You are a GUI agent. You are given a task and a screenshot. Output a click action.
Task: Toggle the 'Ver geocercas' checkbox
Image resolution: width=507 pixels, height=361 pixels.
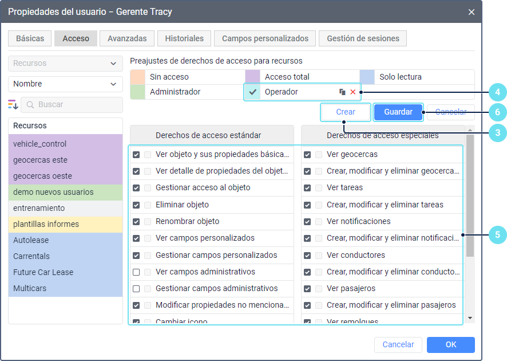[x=307, y=154]
